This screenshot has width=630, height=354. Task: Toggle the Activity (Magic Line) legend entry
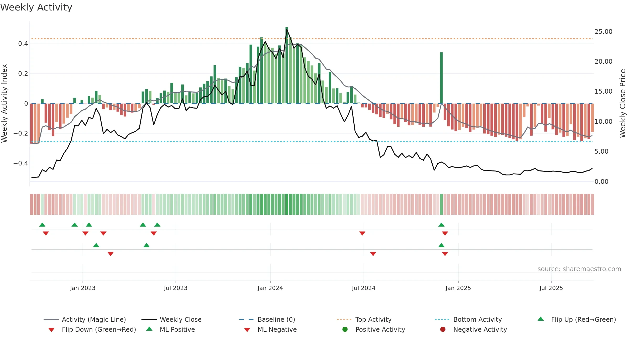(85, 319)
